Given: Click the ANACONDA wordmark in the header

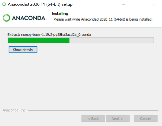Looking at the screenshot, I should [29, 18].
